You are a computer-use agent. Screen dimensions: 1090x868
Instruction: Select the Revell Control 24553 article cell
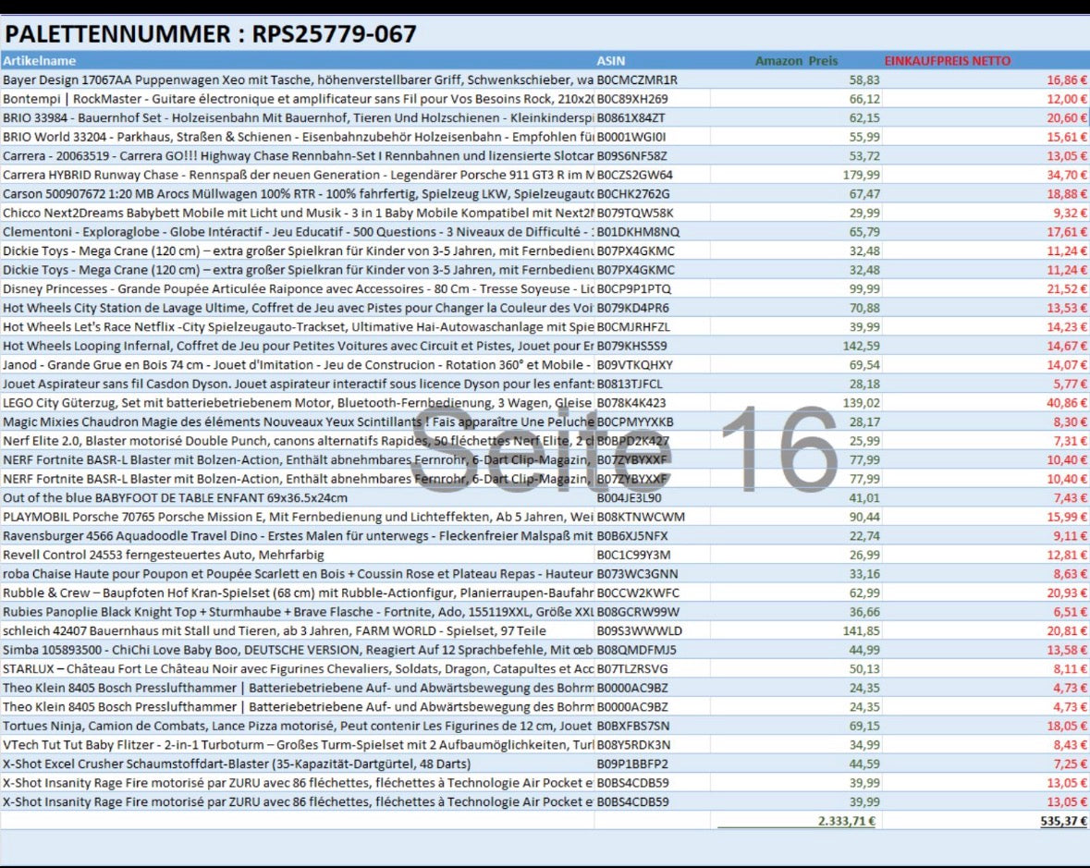tap(163, 555)
